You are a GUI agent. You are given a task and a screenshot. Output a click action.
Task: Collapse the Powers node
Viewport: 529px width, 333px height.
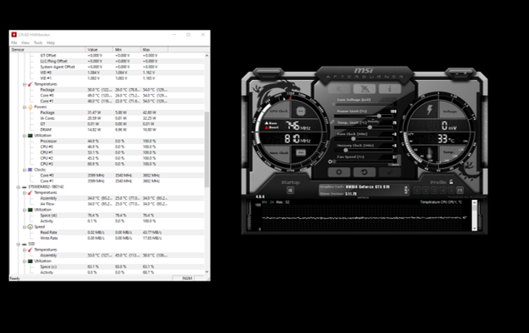[x=25, y=107]
